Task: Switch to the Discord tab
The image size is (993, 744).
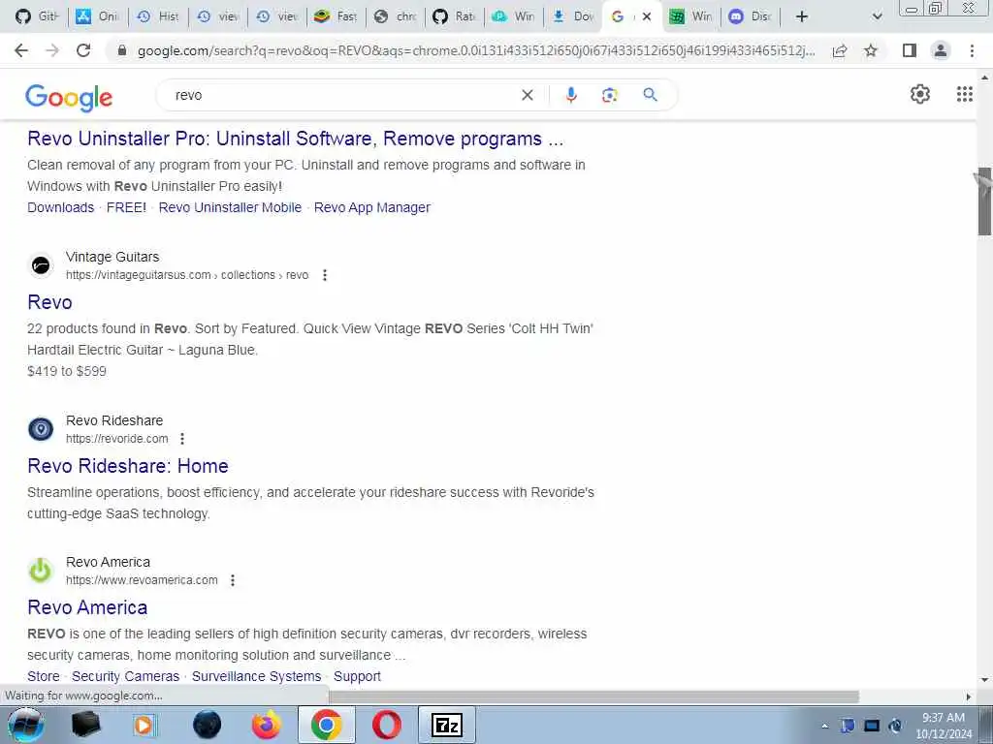Action: (752, 16)
